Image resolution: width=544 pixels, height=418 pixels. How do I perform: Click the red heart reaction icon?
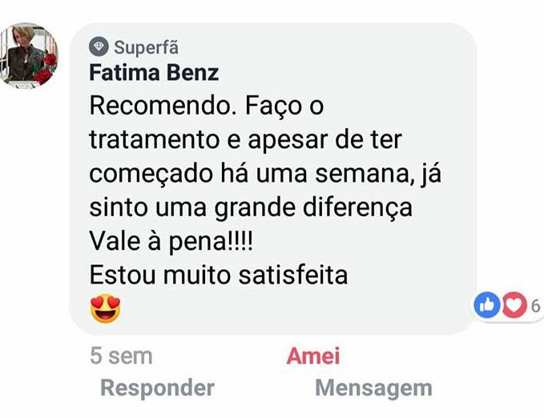[514, 305]
